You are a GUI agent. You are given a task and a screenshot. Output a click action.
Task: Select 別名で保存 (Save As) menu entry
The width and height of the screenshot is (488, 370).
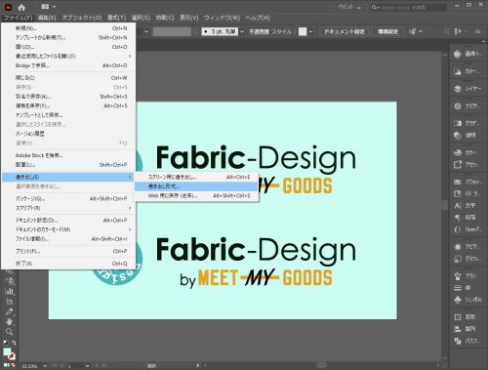(x=68, y=97)
